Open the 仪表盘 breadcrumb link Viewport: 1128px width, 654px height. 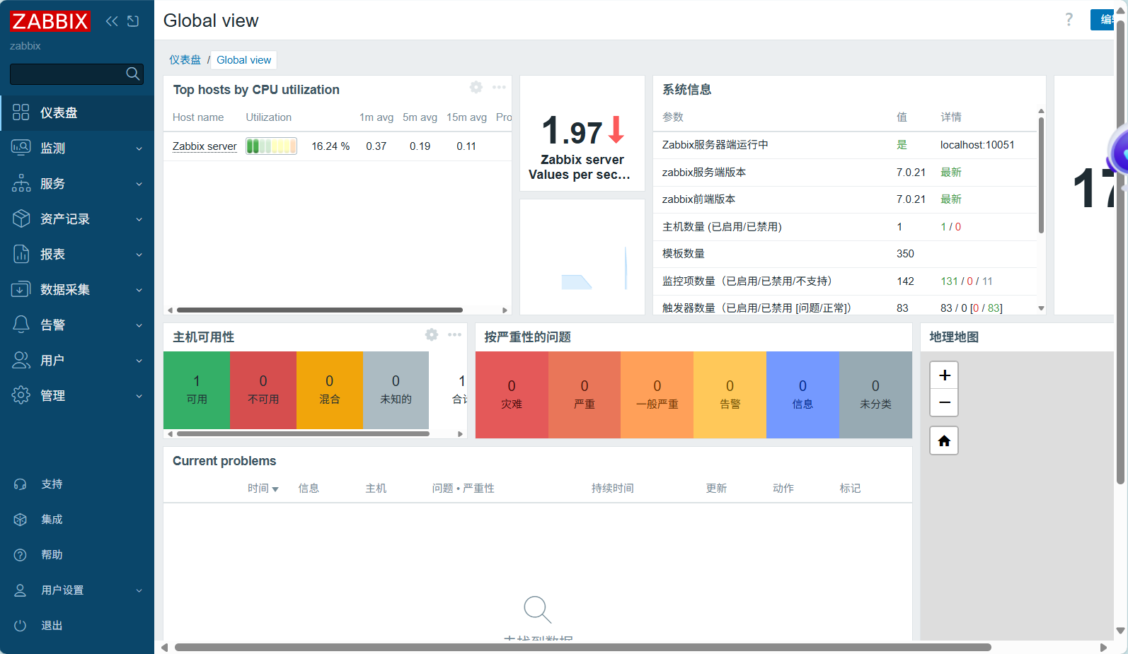(185, 60)
